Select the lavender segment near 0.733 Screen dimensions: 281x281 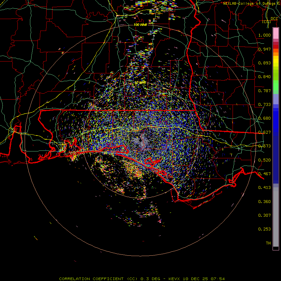276,99
